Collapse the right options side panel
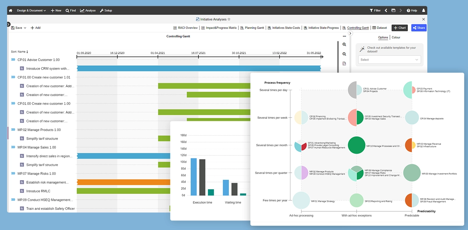 350,34
